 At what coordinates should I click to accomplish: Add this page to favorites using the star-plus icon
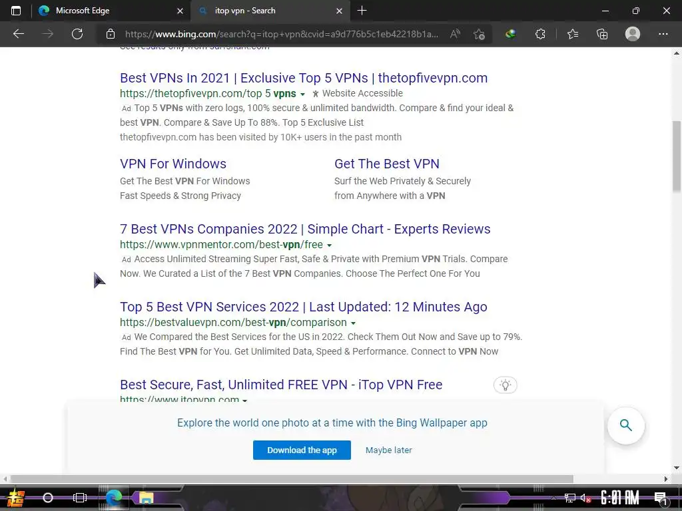click(480, 34)
